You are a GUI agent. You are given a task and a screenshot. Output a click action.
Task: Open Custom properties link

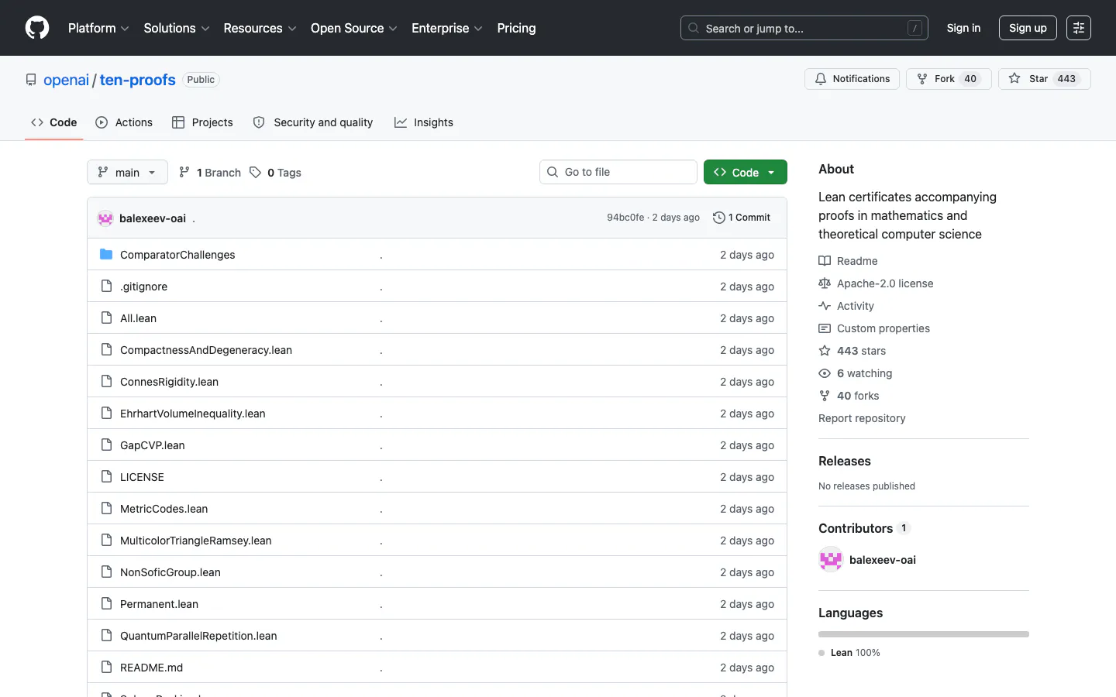[x=874, y=328]
